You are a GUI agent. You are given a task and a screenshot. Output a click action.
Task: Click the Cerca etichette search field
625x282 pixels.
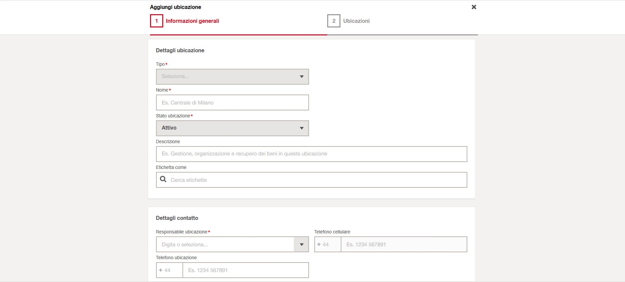click(x=317, y=180)
